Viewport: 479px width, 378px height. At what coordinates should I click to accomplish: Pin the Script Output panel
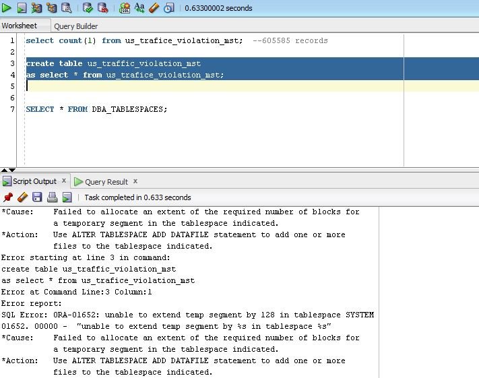point(8,197)
